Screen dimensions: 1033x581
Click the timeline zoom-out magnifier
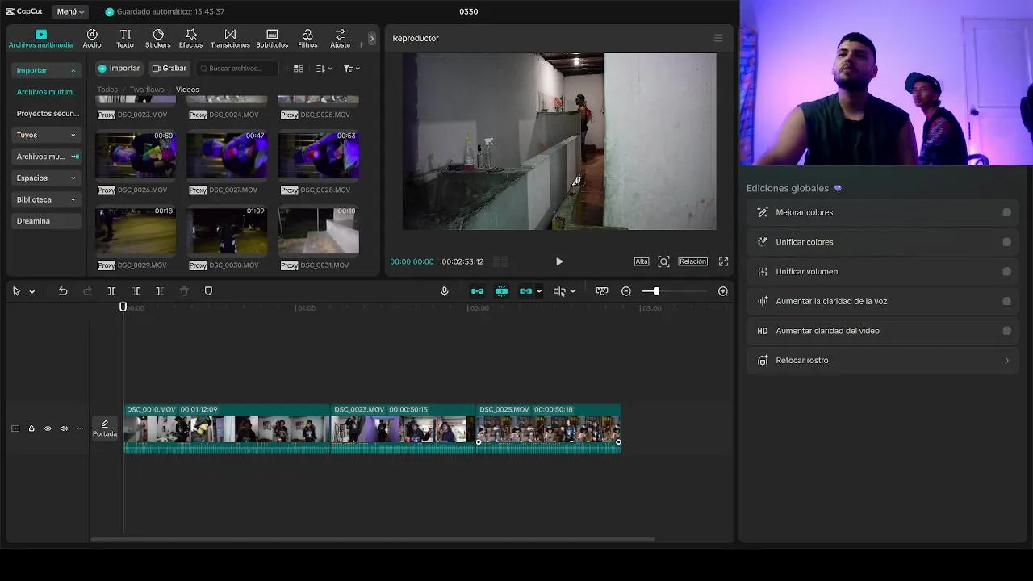(626, 291)
